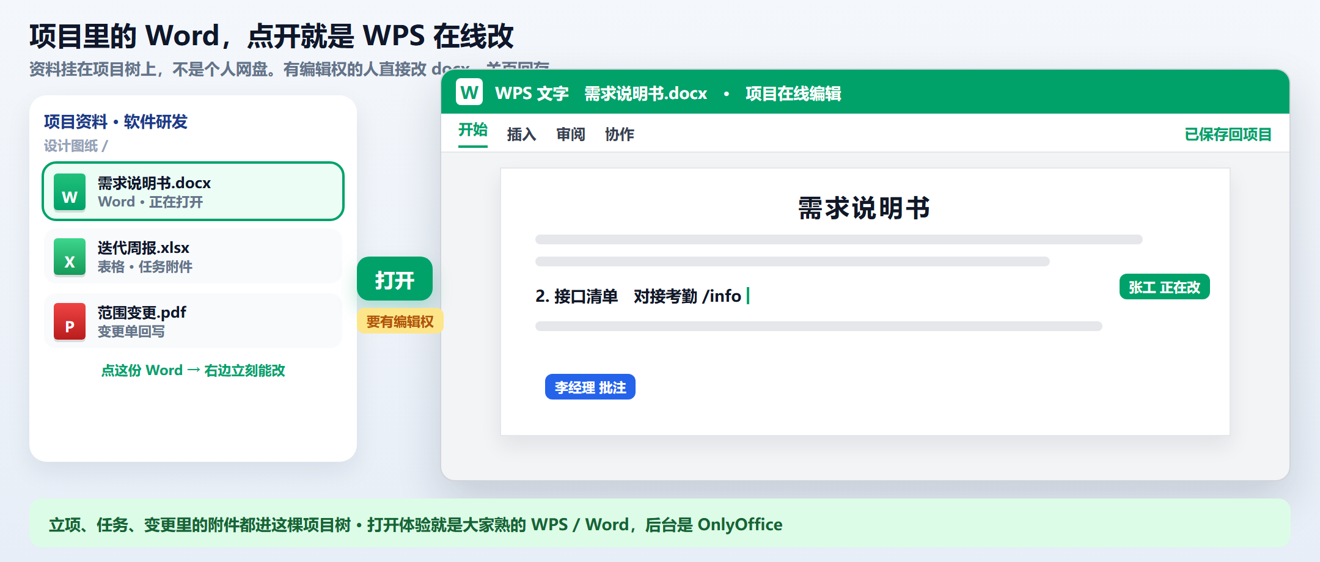Click the 张工 正在改 tag
1320x562 pixels.
pos(1165,286)
